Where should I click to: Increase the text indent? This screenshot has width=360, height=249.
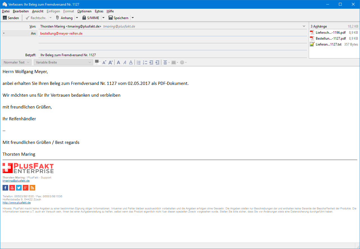coord(157,62)
